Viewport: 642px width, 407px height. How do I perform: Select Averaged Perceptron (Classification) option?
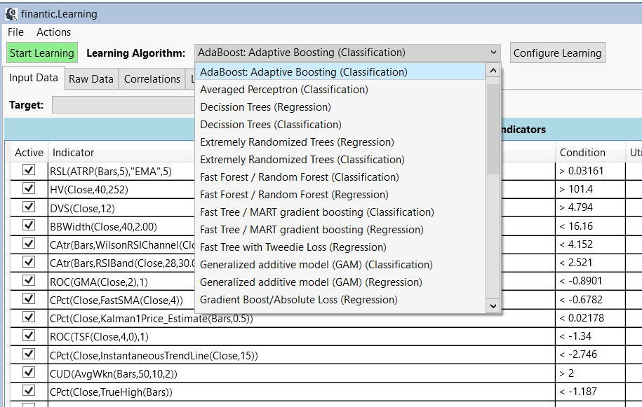coord(283,90)
